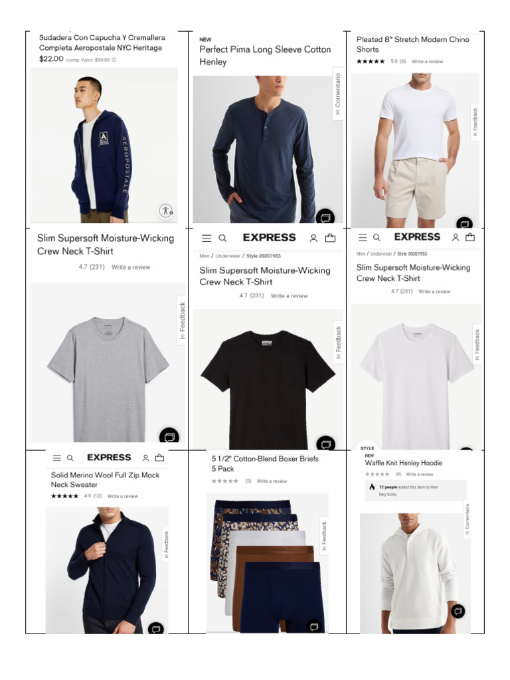Open chat bubble on boxer briefs image
510x680 pixels.
point(314,627)
